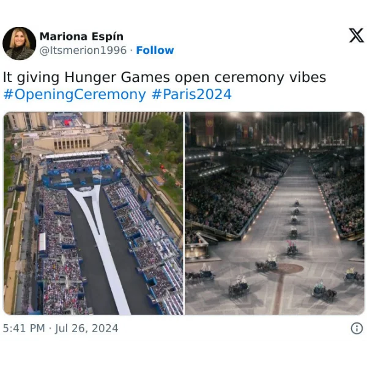Click the Mariona Espín display name
Image resolution: width=367 pixels, height=367 pixels.
81,37
